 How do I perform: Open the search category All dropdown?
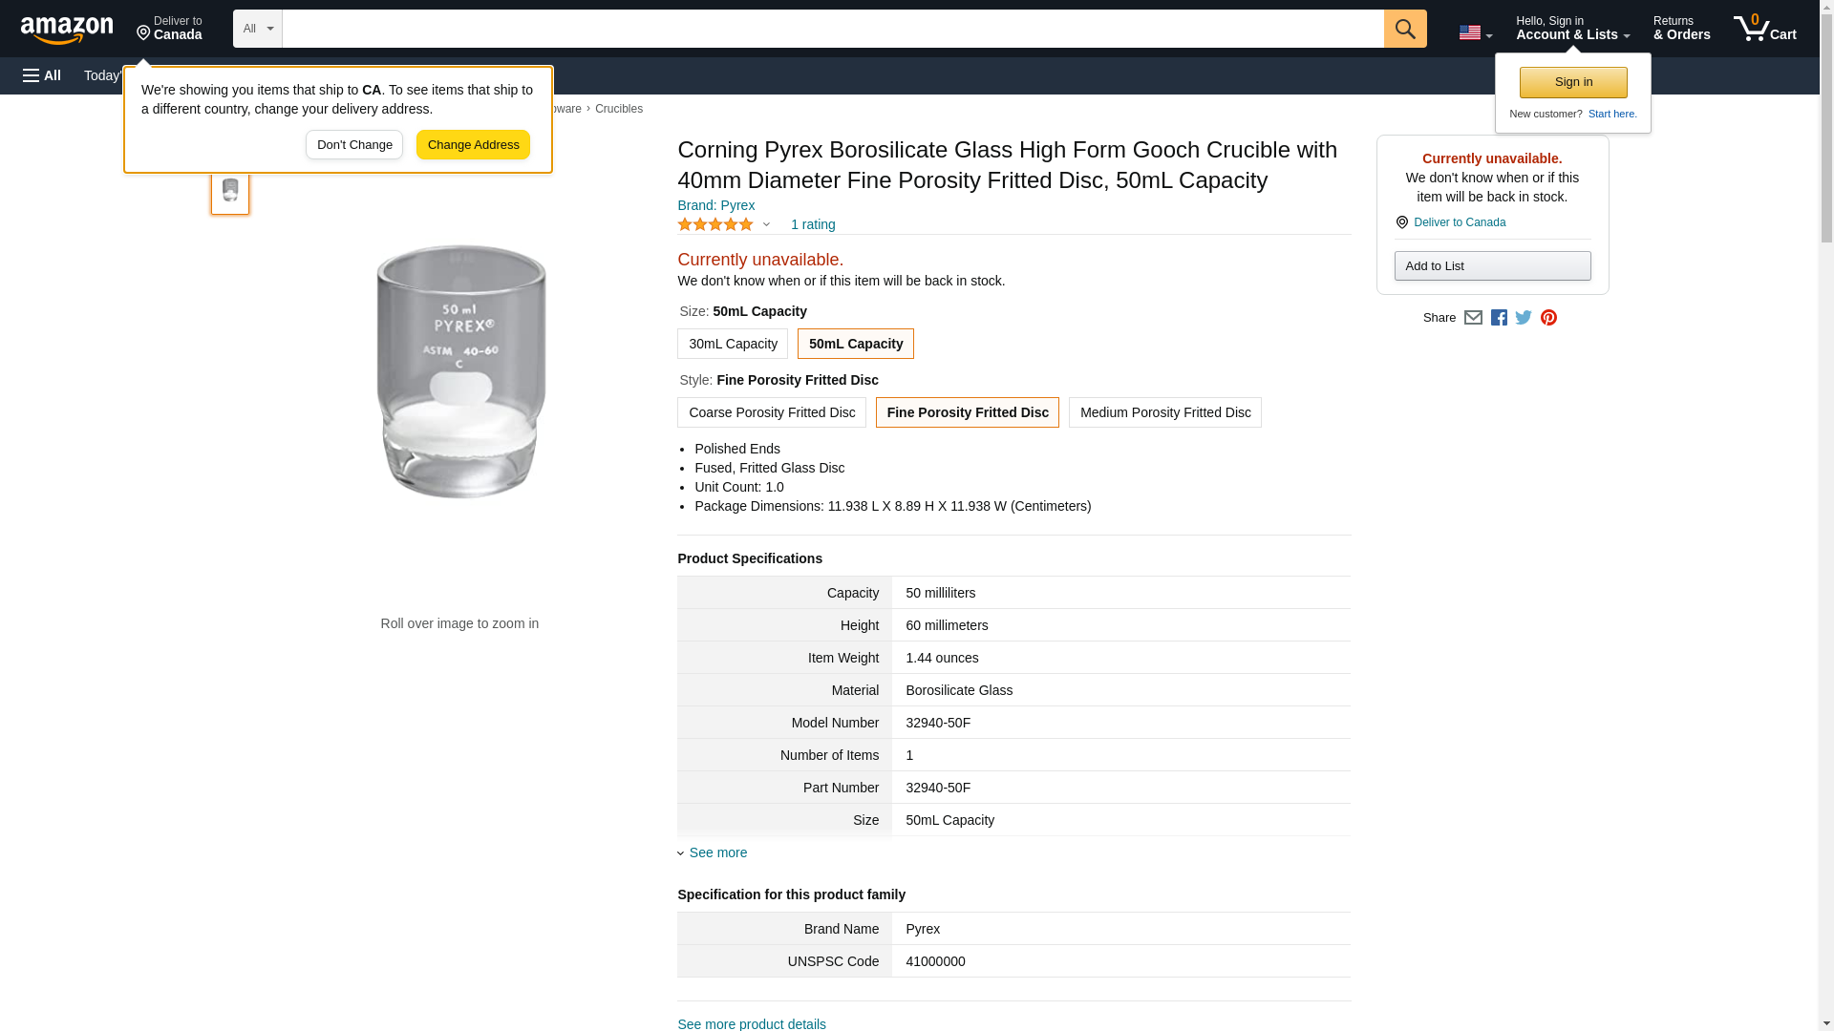[x=257, y=29]
